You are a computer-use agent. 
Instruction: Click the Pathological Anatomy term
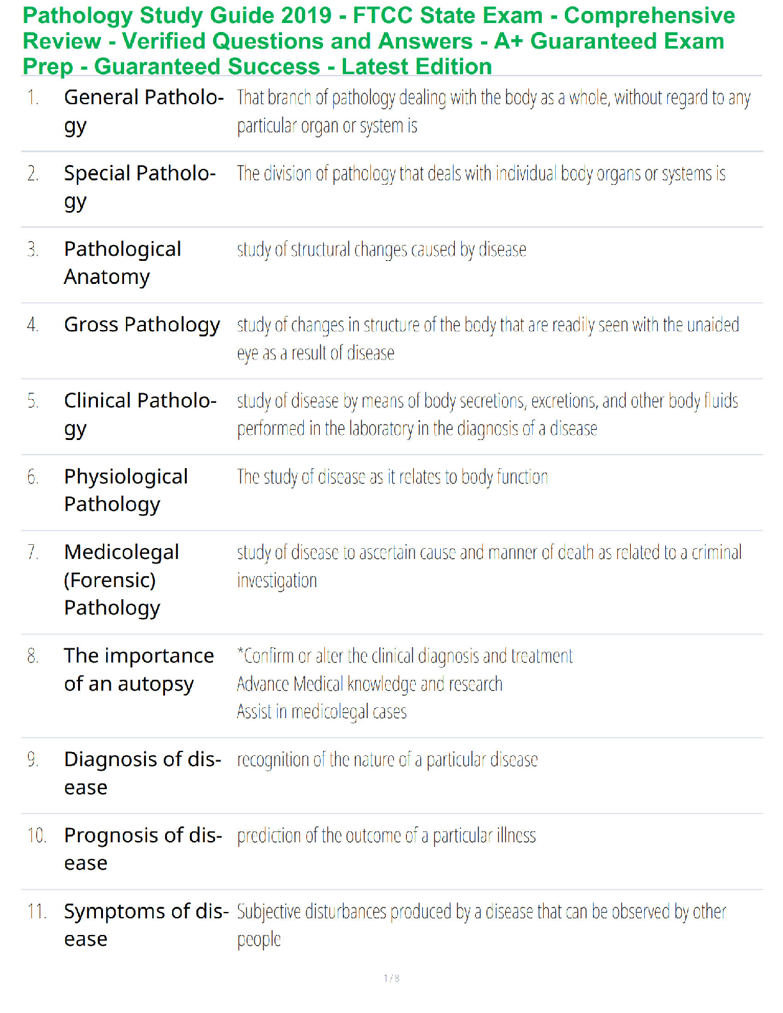coord(123,263)
